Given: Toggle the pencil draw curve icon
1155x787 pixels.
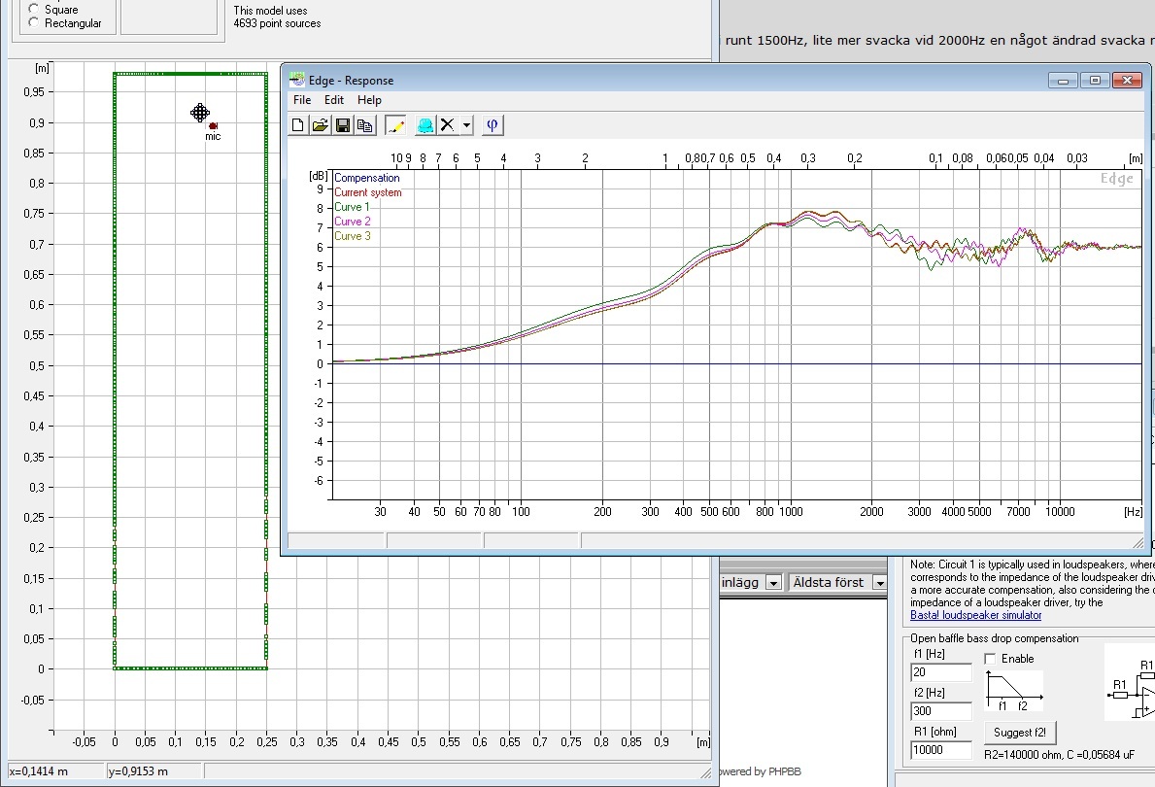Looking at the screenshot, I should pyautogui.click(x=395, y=125).
